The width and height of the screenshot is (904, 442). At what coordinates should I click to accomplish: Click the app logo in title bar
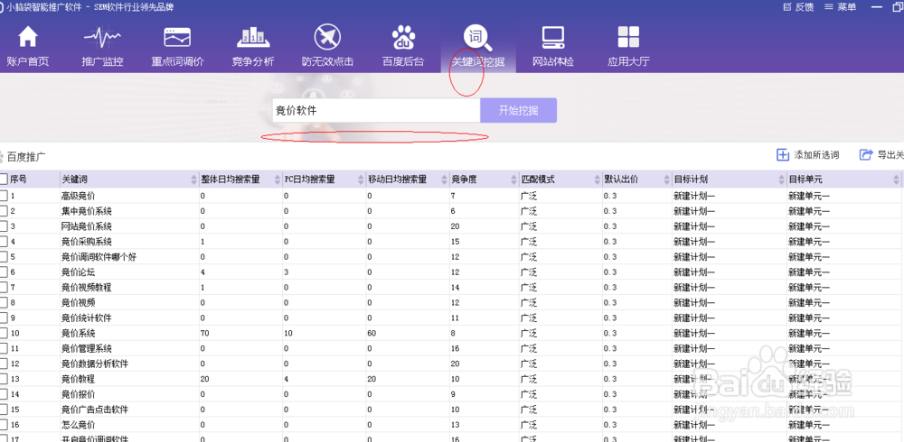3,7
